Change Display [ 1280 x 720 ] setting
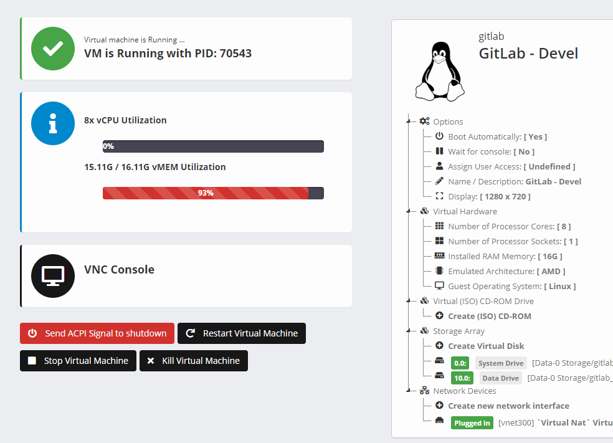 pyautogui.click(x=505, y=197)
